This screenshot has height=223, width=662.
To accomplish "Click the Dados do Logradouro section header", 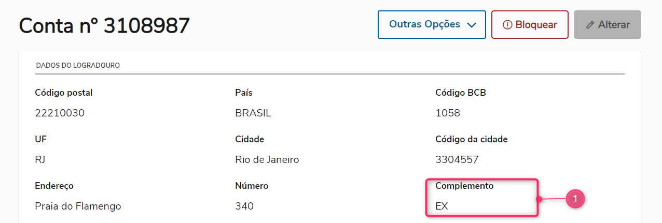I will (x=78, y=66).
